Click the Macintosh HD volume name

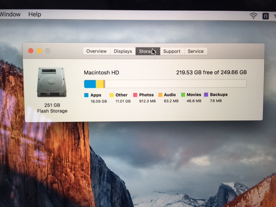point(101,72)
